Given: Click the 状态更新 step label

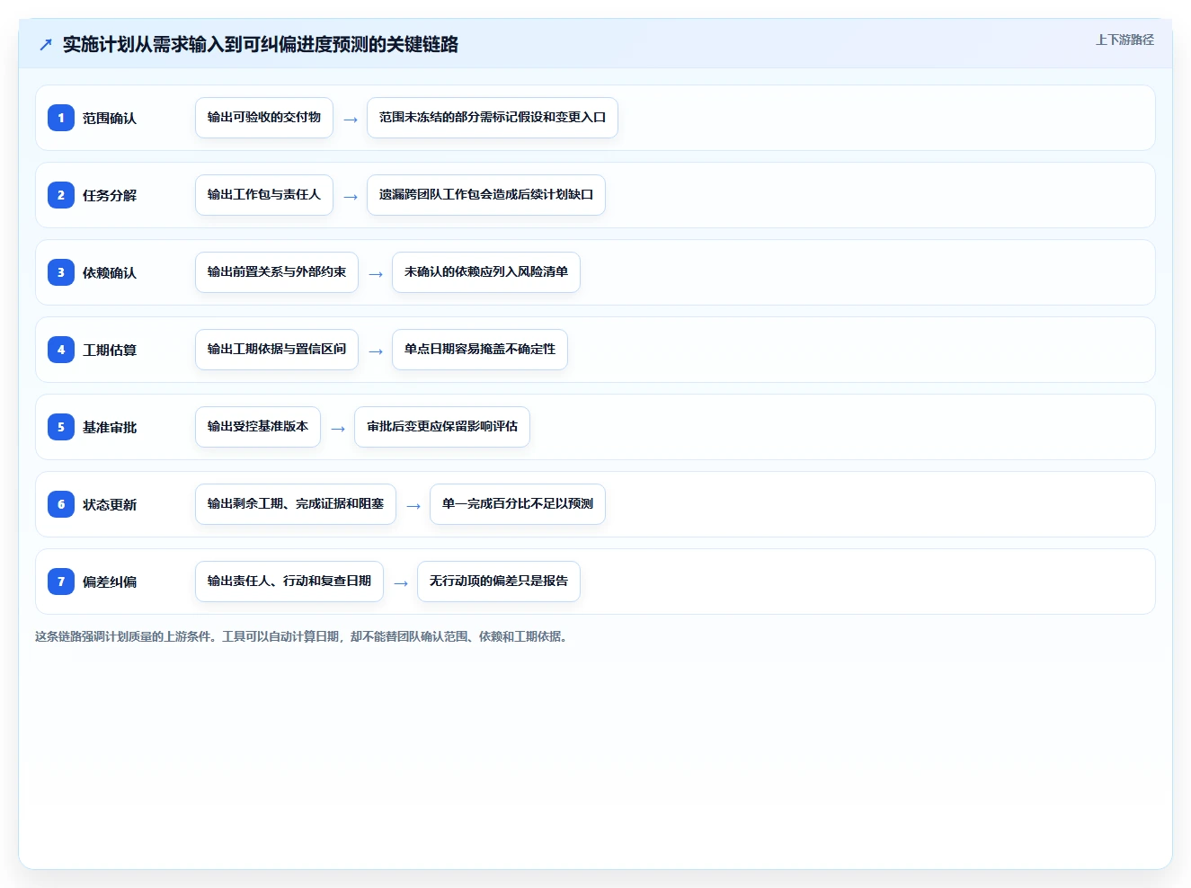Looking at the screenshot, I should (x=110, y=504).
